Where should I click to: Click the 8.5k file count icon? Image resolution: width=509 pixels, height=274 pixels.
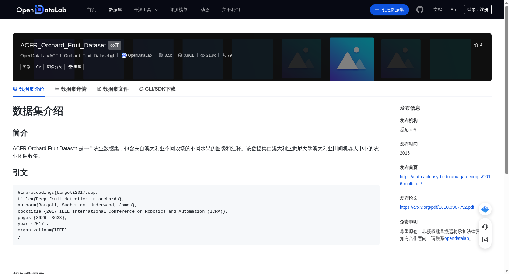pyautogui.click(x=161, y=55)
